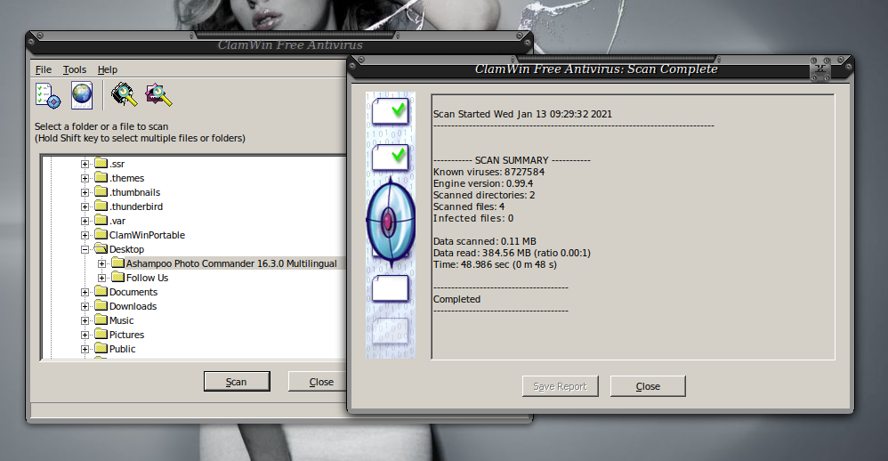
Task: Select the Public folder
Action: pyautogui.click(x=122, y=349)
